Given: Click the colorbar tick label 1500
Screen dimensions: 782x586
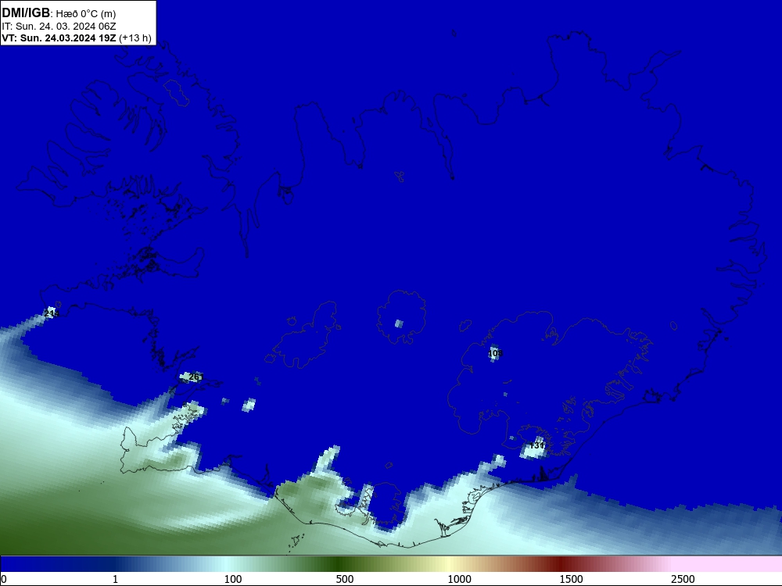Looking at the screenshot, I should coord(571,579).
